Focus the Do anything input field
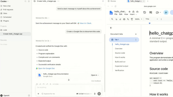Screen dimensions: 173x97 point(68,88)
